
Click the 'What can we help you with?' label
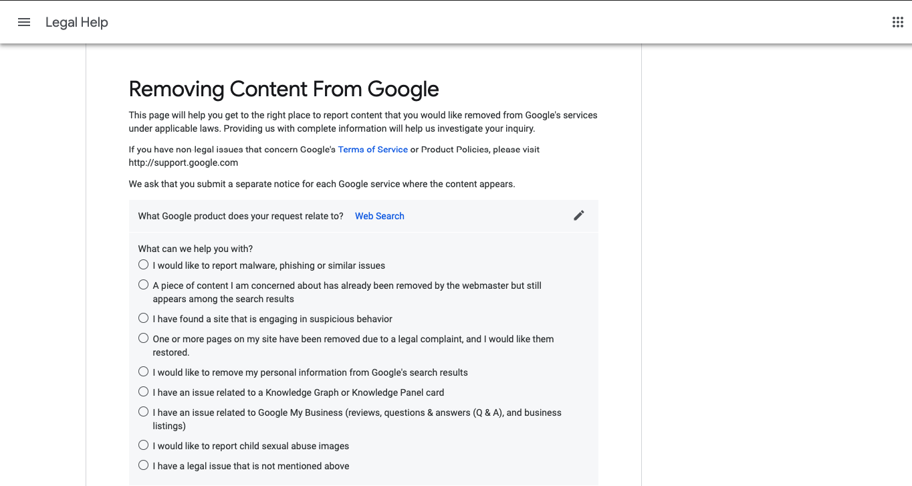click(x=195, y=249)
